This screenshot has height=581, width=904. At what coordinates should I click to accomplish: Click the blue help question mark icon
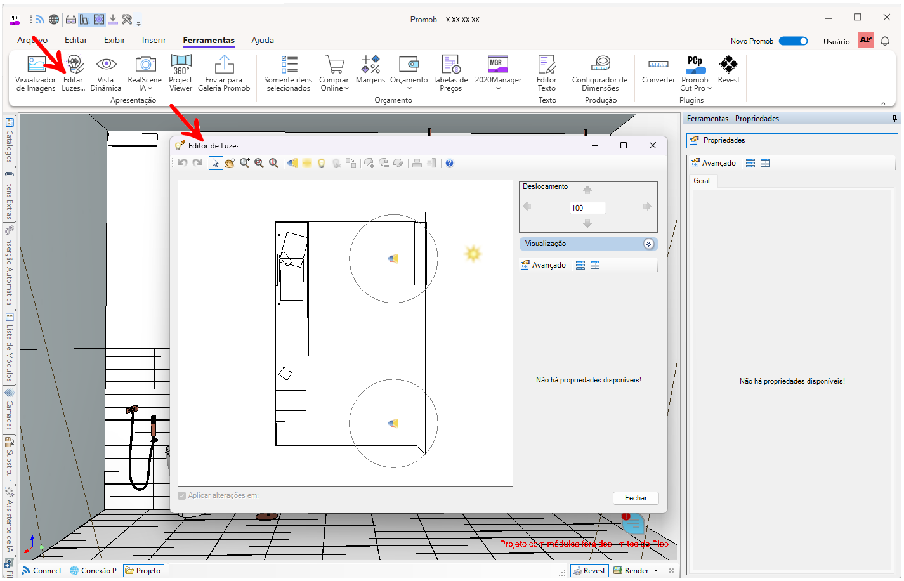point(450,163)
